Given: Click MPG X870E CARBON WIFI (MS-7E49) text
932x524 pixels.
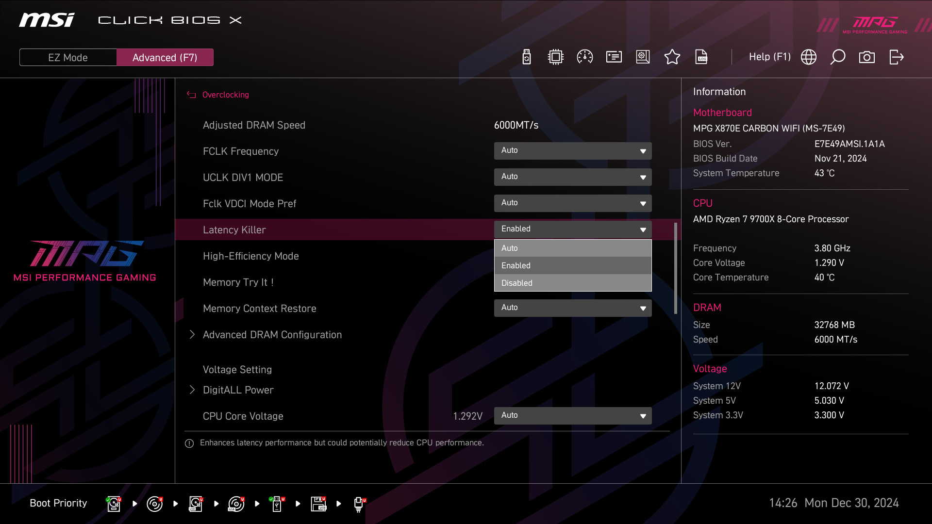Looking at the screenshot, I should [x=769, y=129].
